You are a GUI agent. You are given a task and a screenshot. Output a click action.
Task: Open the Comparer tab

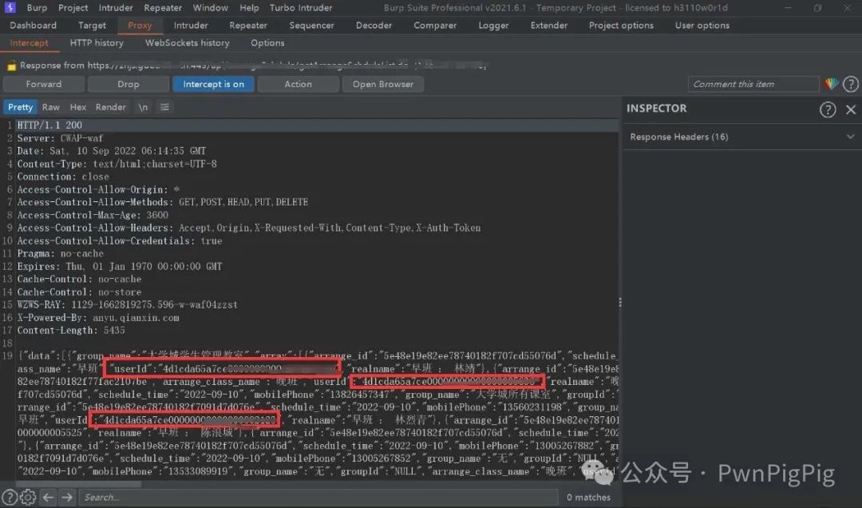(x=435, y=26)
